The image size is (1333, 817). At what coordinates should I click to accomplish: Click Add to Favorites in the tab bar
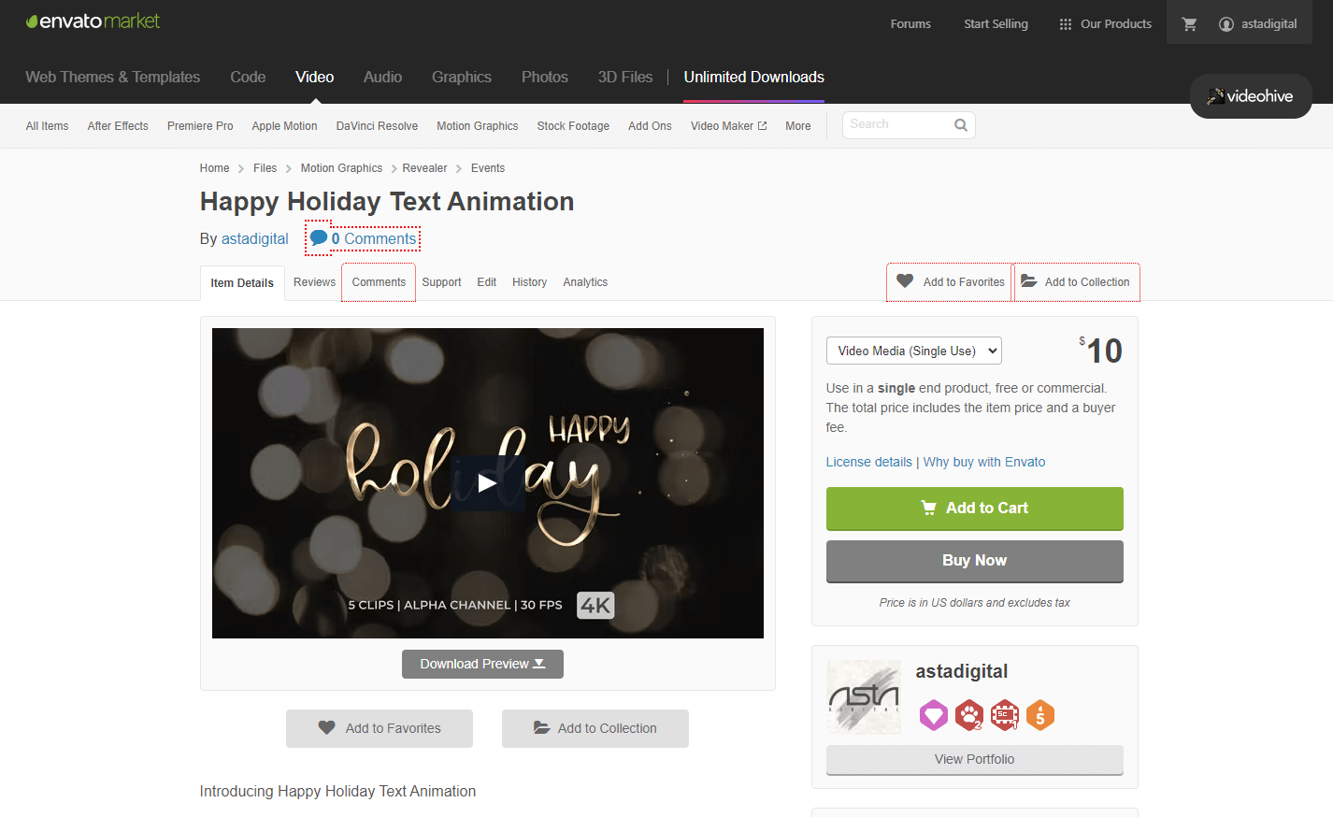(x=950, y=282)
